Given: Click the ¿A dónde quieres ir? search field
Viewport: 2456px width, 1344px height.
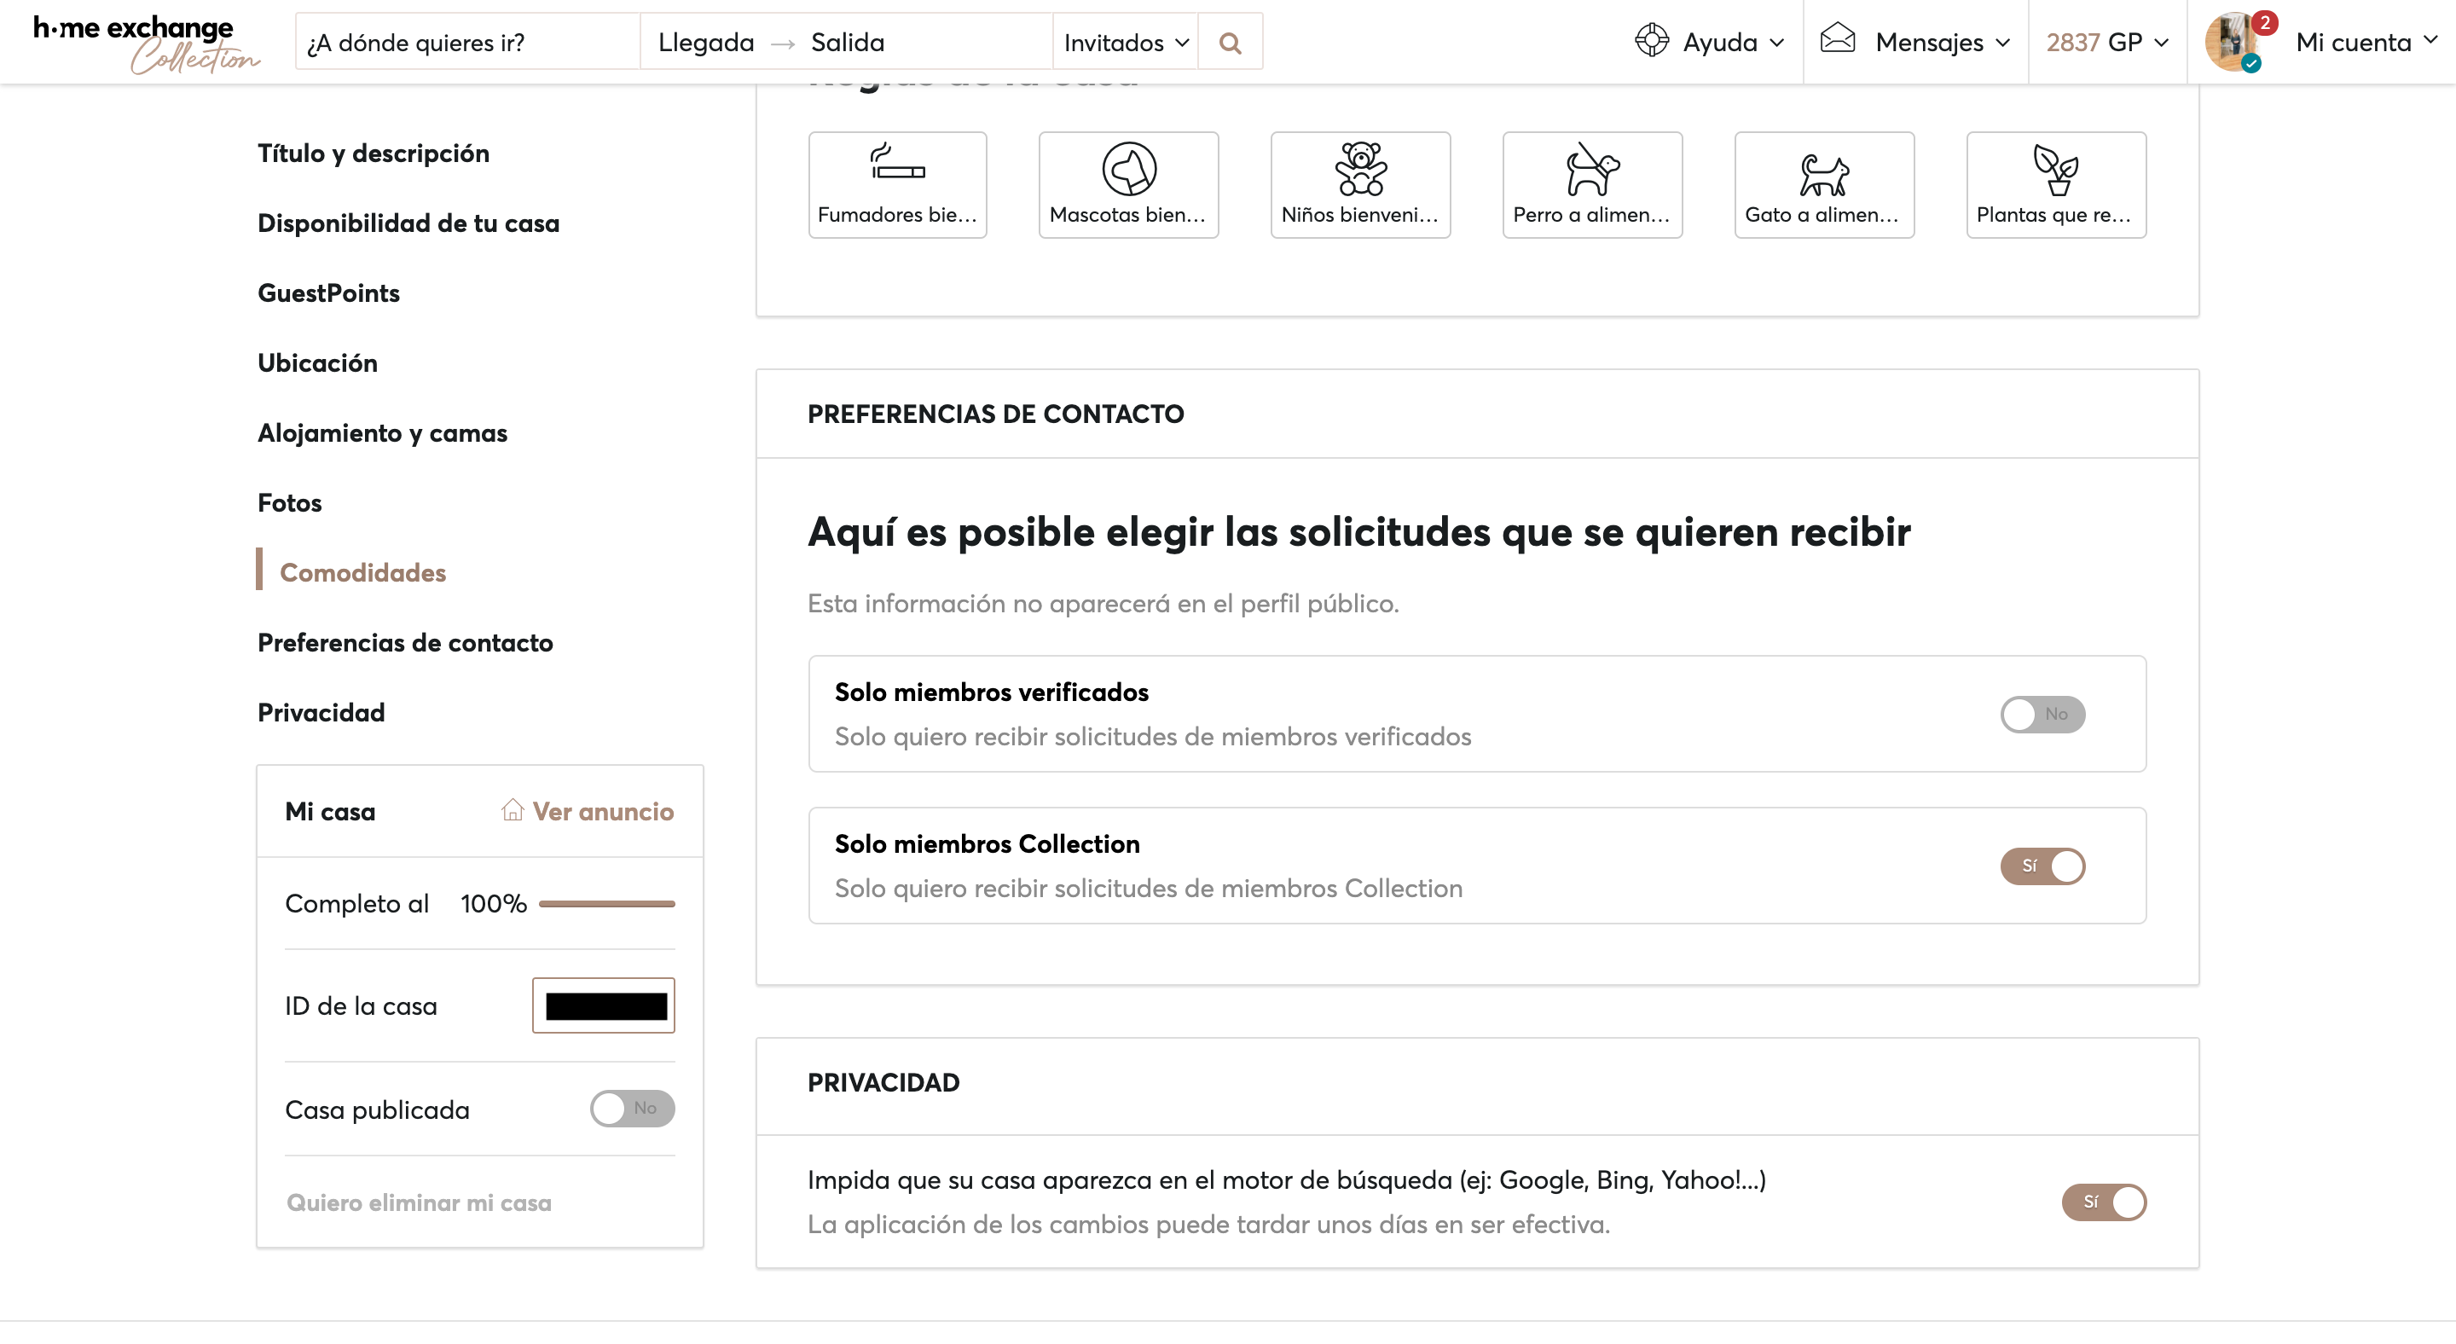Looking at the screenshot, I should (467, 43).
